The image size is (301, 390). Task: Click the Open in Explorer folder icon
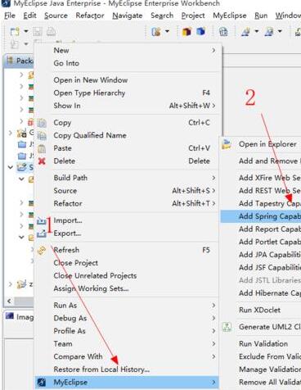(x=227, y=144)
